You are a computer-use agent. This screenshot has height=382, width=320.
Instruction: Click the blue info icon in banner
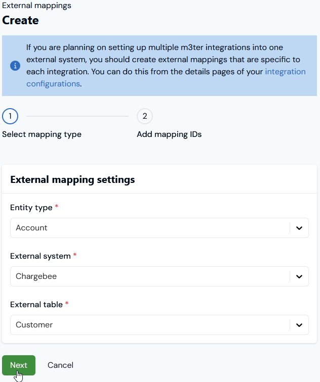point(15,66)
